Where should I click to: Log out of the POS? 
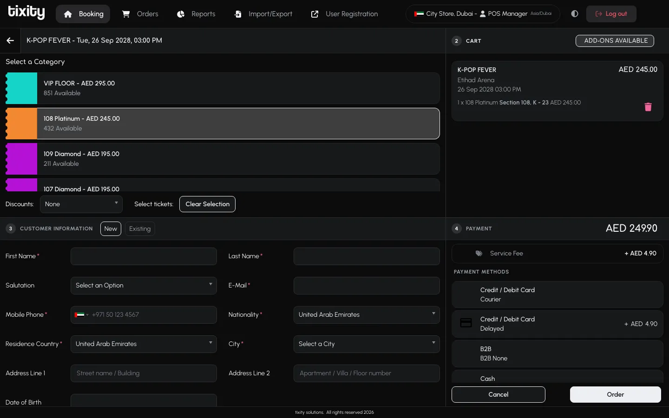click(x=611, y=14)
